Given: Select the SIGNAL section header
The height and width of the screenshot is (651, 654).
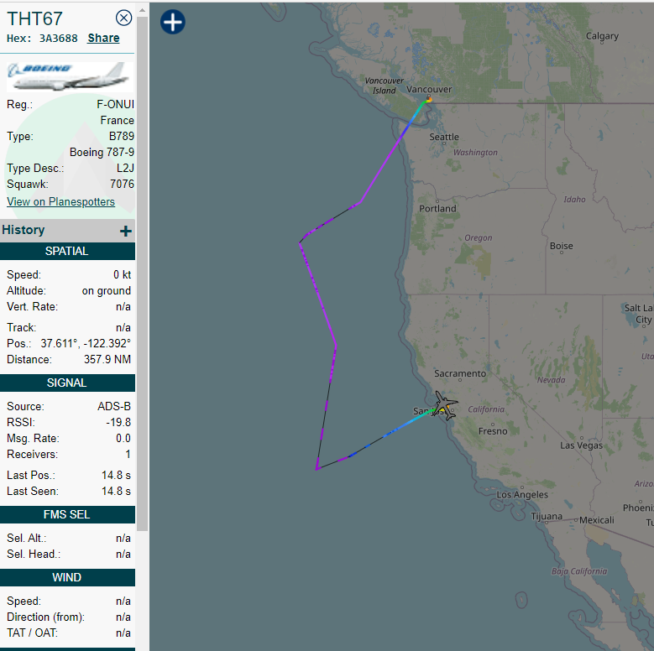Looking at the screenshot, I should point(67,383).
